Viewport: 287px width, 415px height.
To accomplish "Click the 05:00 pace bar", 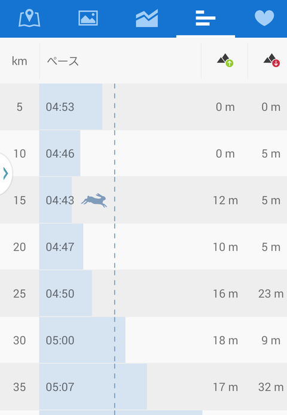I will tap(83, 340).
